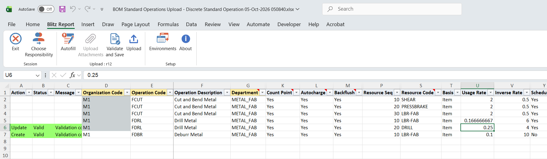Click the Update action cell
Screen dimensions: 547x159
(21, 128)
